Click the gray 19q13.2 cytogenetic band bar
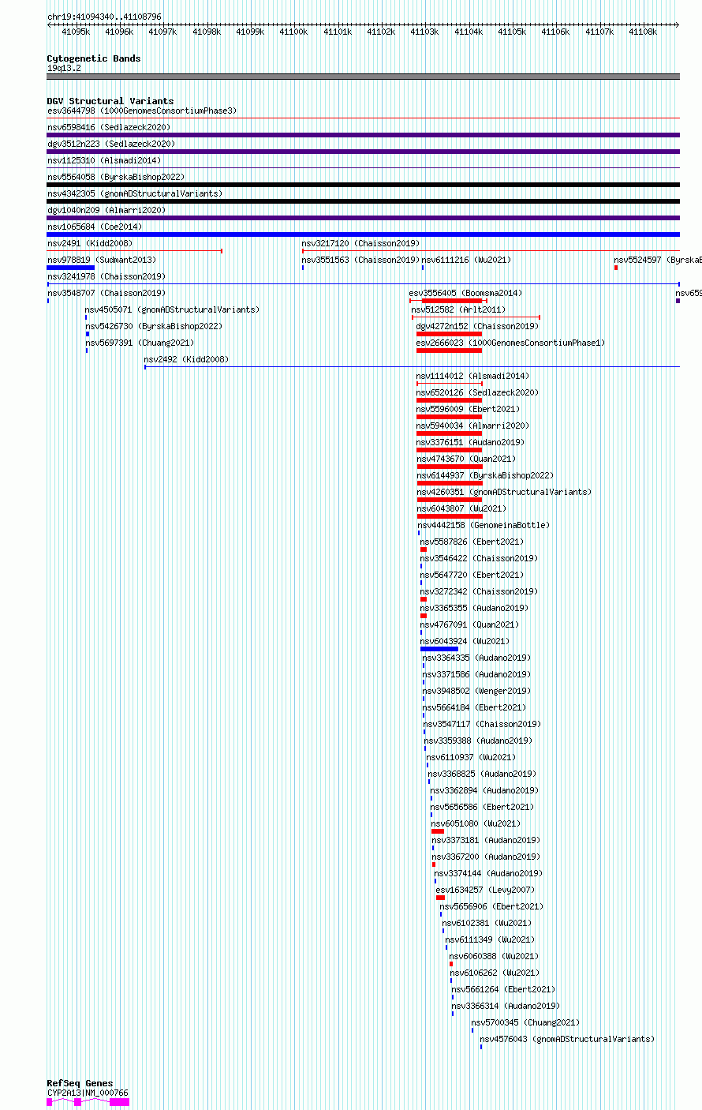The image size is (702, 1110). click(x=363, y=77)
